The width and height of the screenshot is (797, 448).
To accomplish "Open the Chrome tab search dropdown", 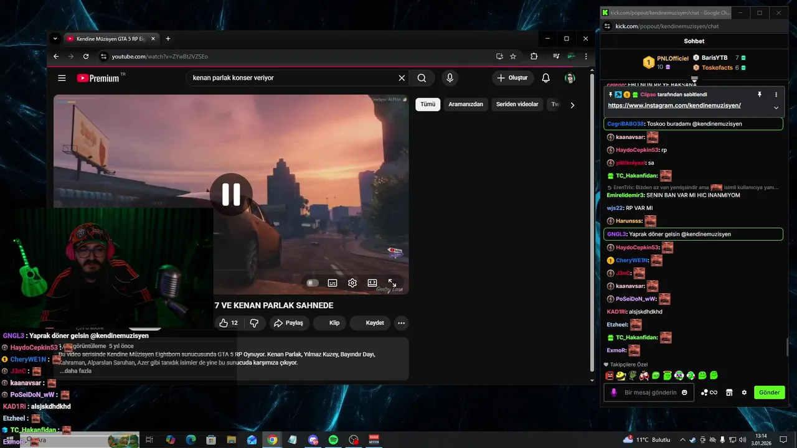I will [55, 39].
